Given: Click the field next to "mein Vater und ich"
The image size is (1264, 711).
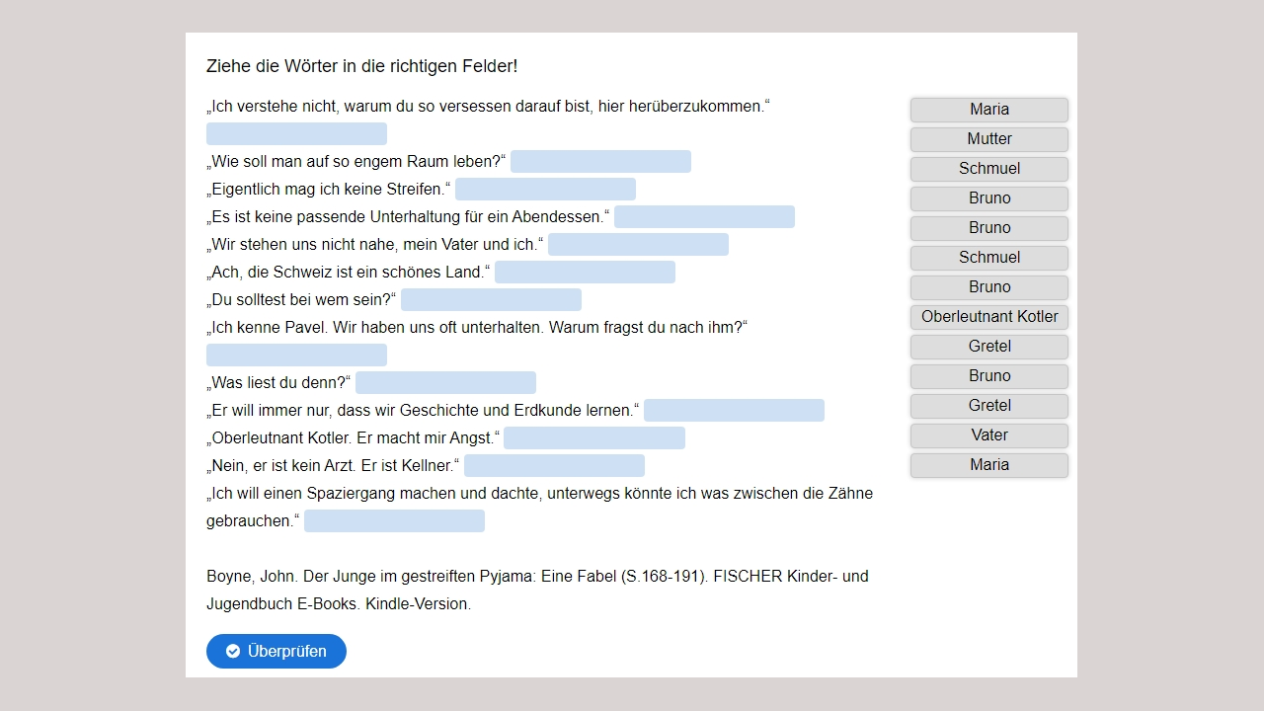Looking at the screenshot, I should pyautogui.click(x=638, y=245).
